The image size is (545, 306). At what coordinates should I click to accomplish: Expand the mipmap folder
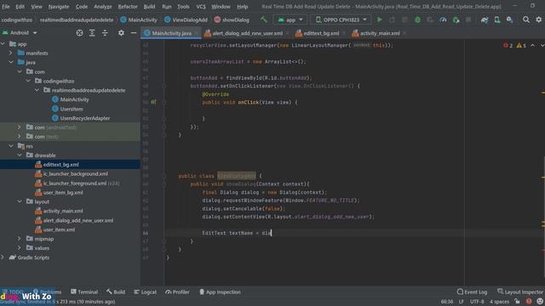click(x=20, y=239)
